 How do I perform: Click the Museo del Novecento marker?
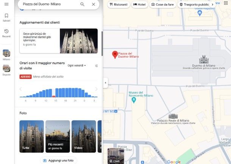point(134,100)
